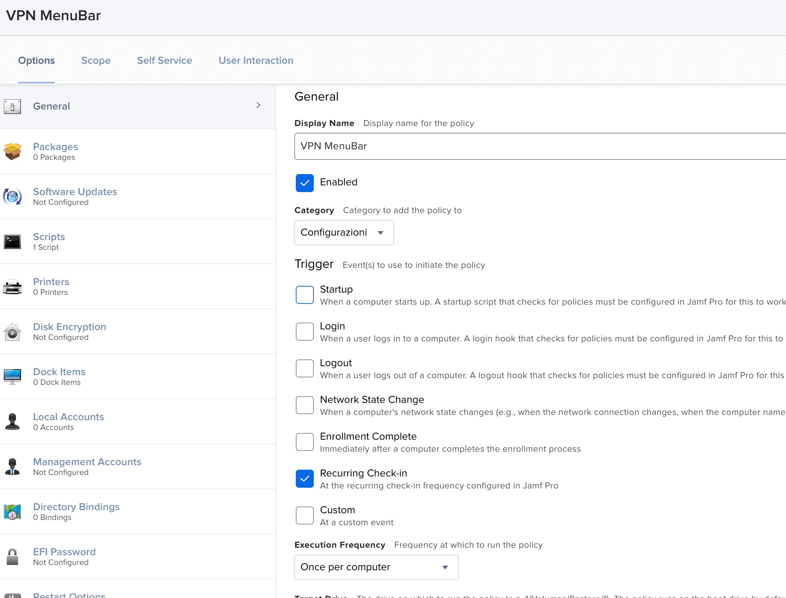Click the Printers icon in sidebar

12,287
